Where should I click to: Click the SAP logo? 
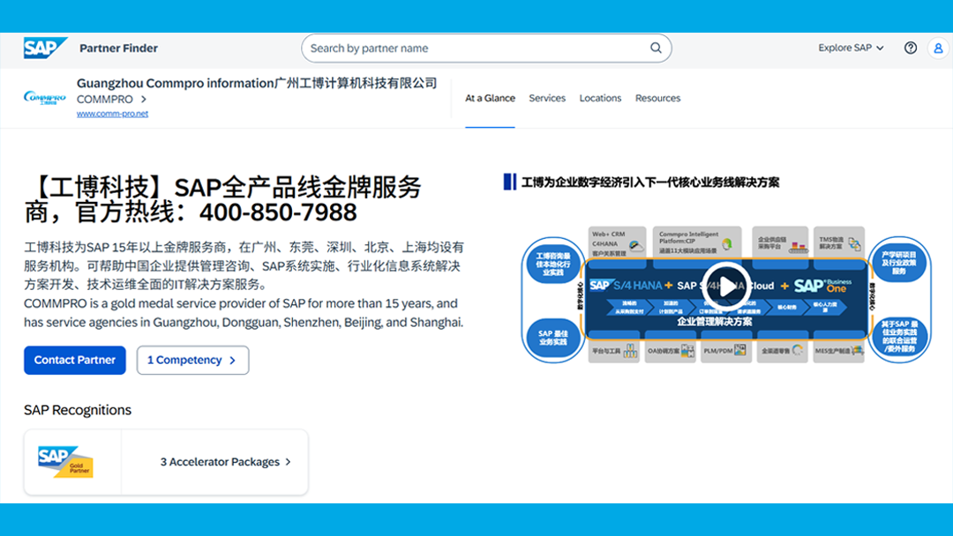coord(46,48)
